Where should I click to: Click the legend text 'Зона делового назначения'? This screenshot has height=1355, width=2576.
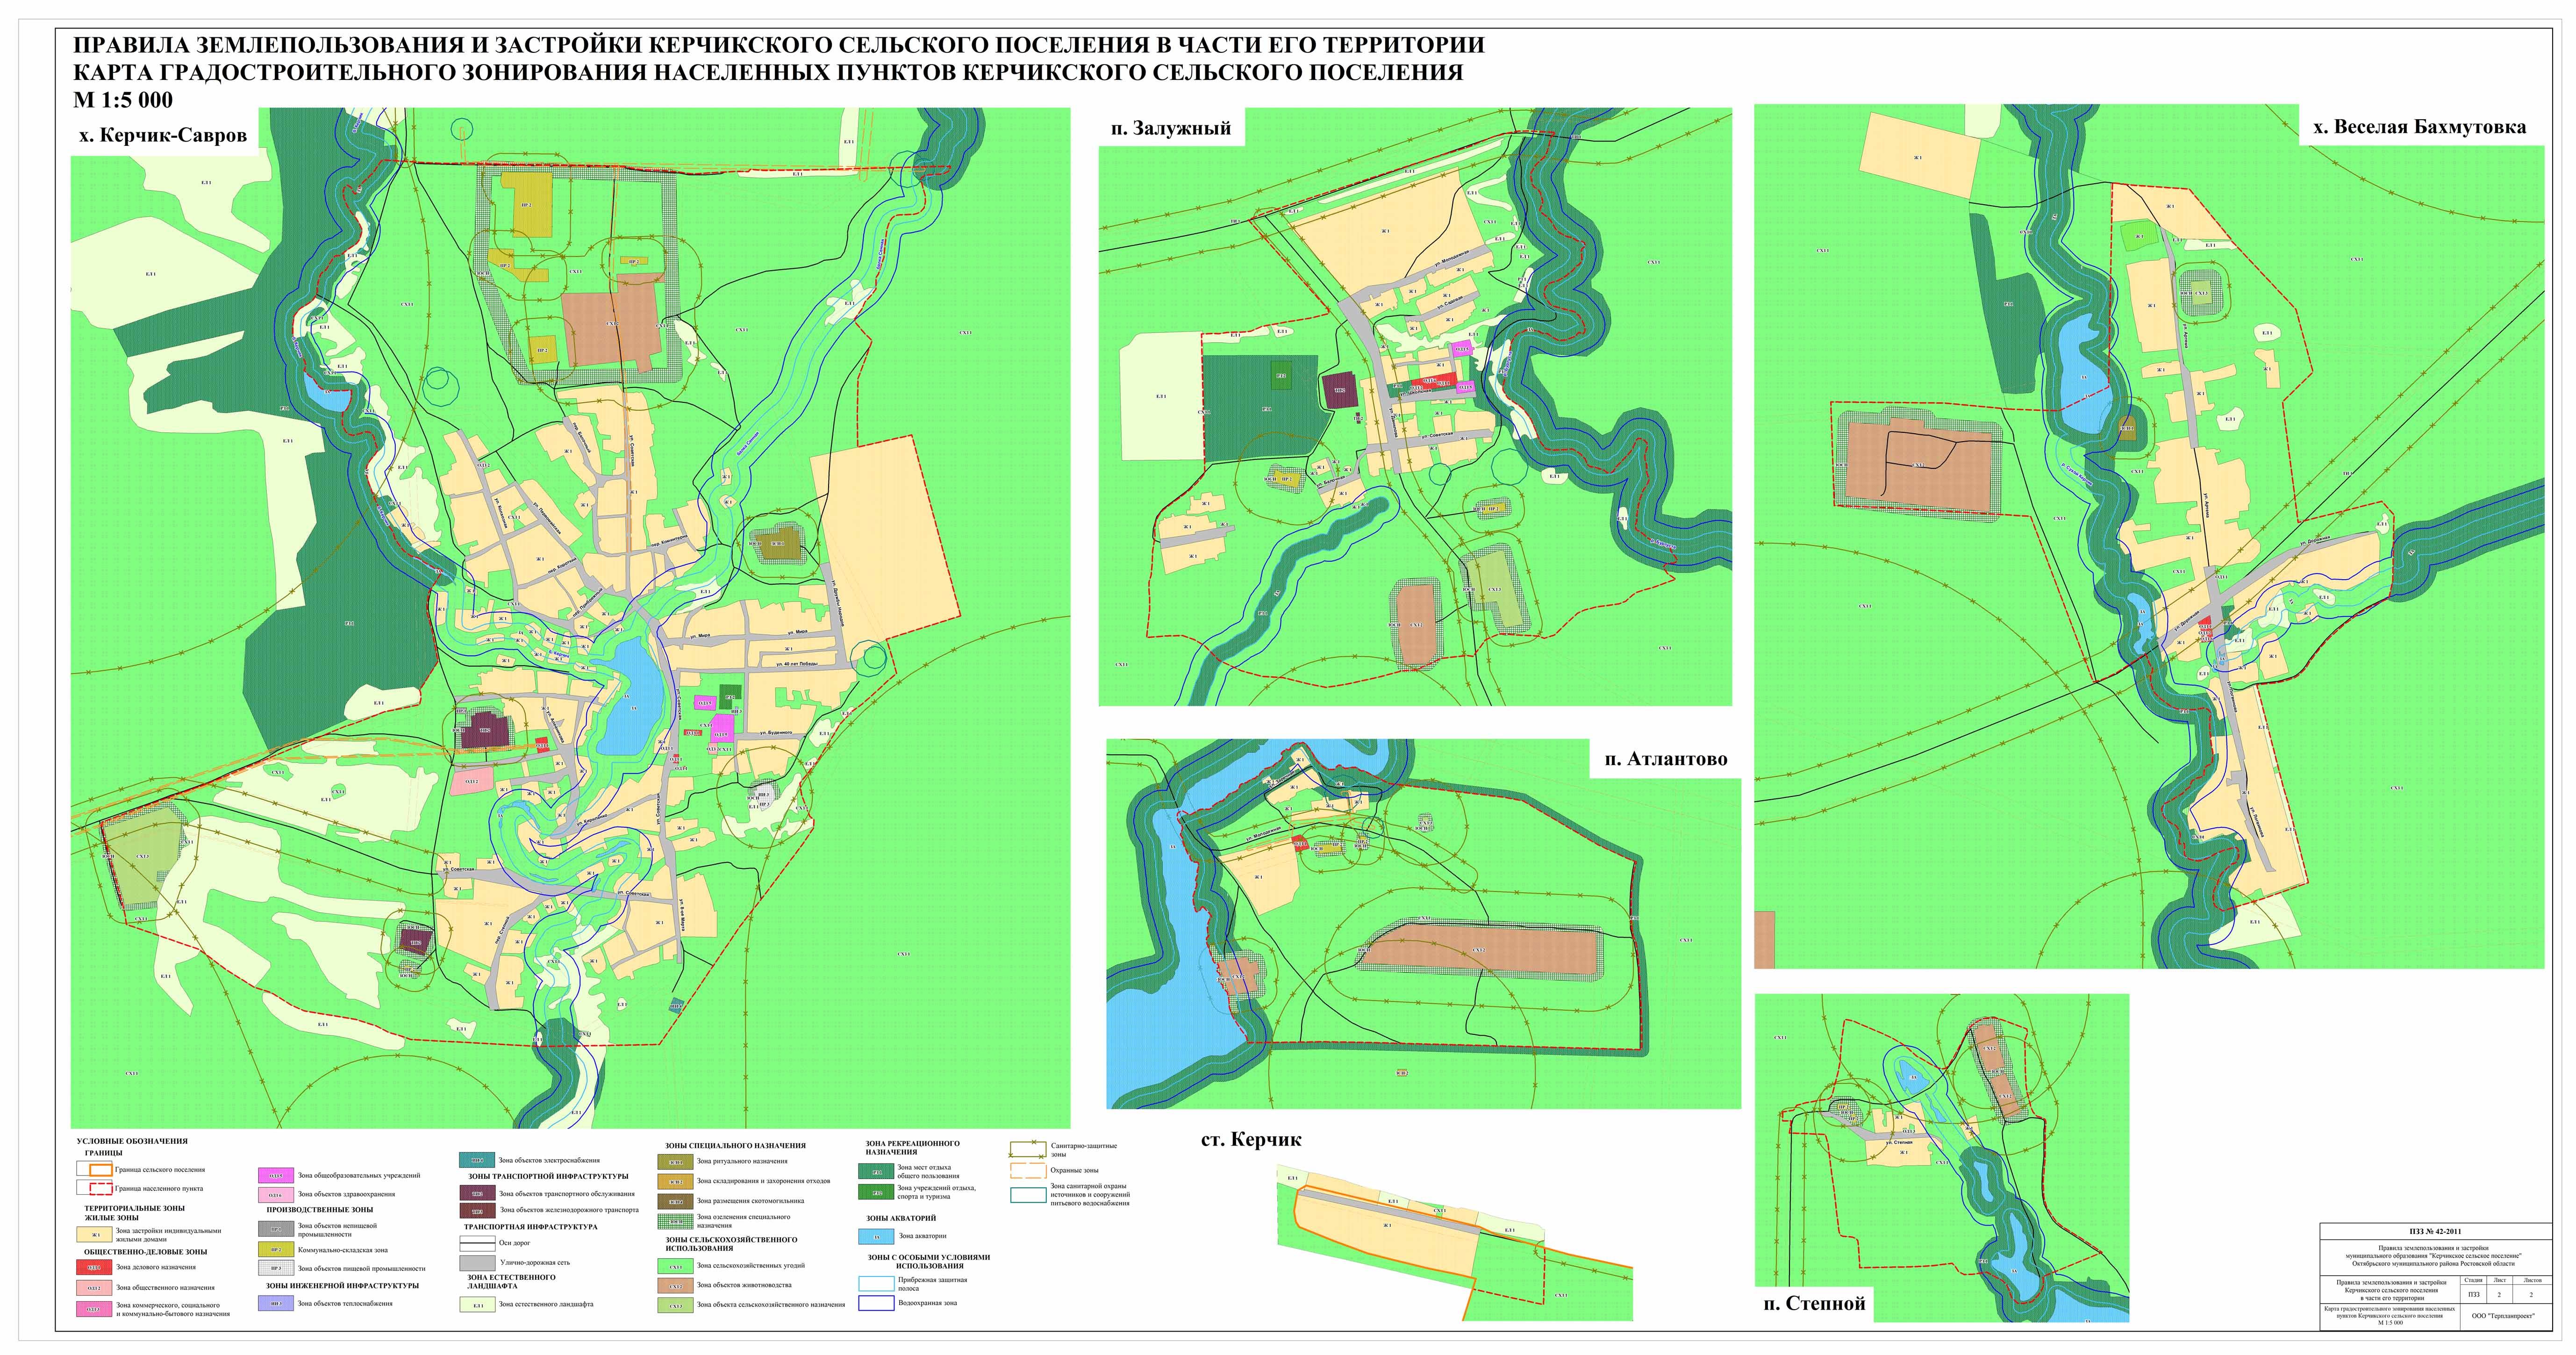156,1267
